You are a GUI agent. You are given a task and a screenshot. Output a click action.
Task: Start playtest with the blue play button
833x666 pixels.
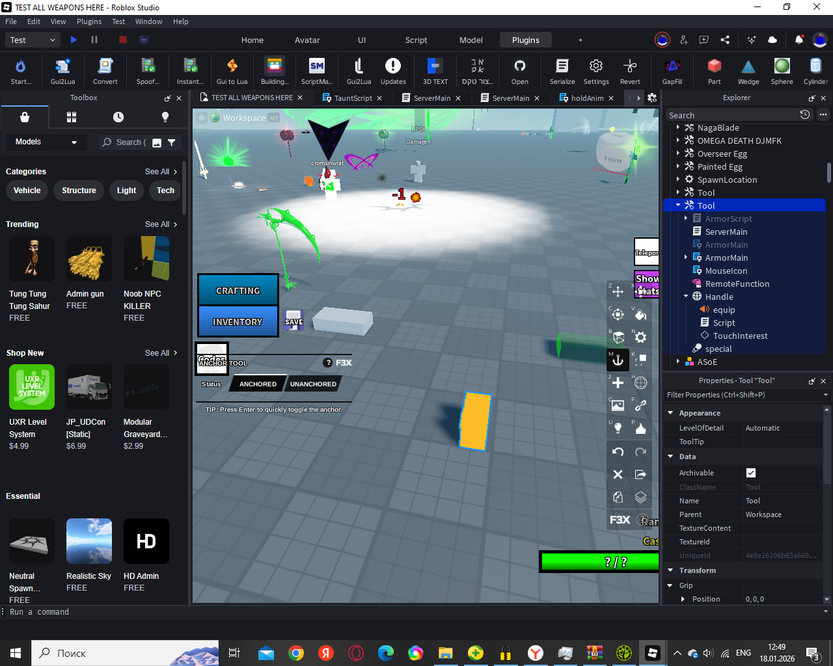click(x=74, y=40)
